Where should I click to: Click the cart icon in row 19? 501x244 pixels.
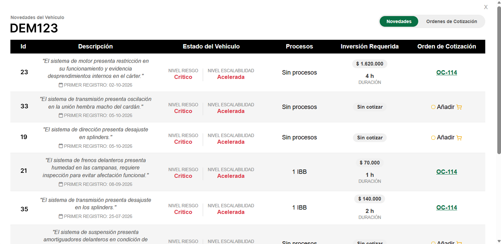pos(459,138)
